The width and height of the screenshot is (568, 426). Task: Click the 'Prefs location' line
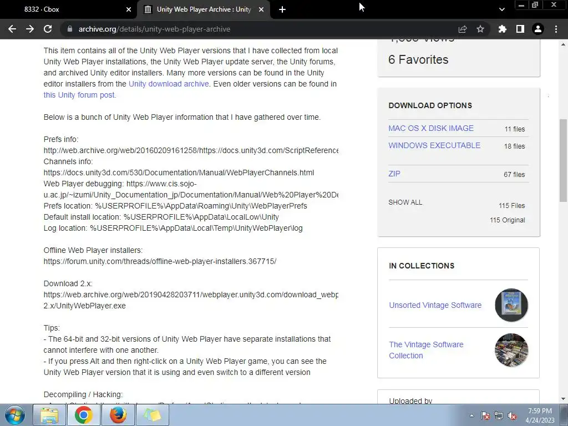click(175, 206)
